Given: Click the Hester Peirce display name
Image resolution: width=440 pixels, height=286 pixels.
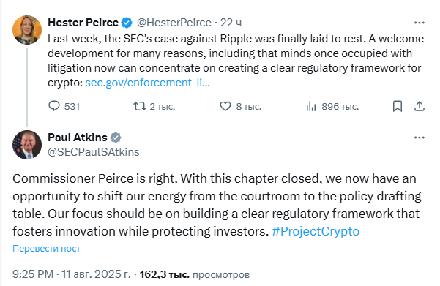Looking at the screenshot, I should [x=83, y=23].
